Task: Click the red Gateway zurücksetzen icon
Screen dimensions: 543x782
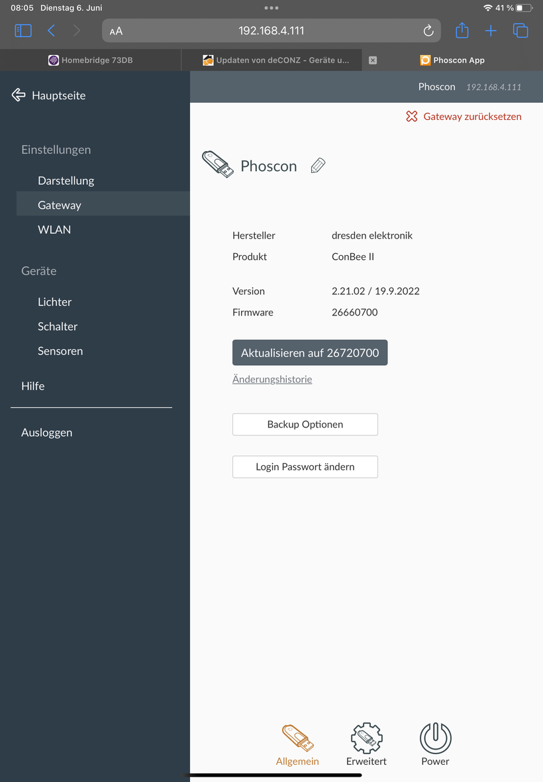Action: [412, 117]
